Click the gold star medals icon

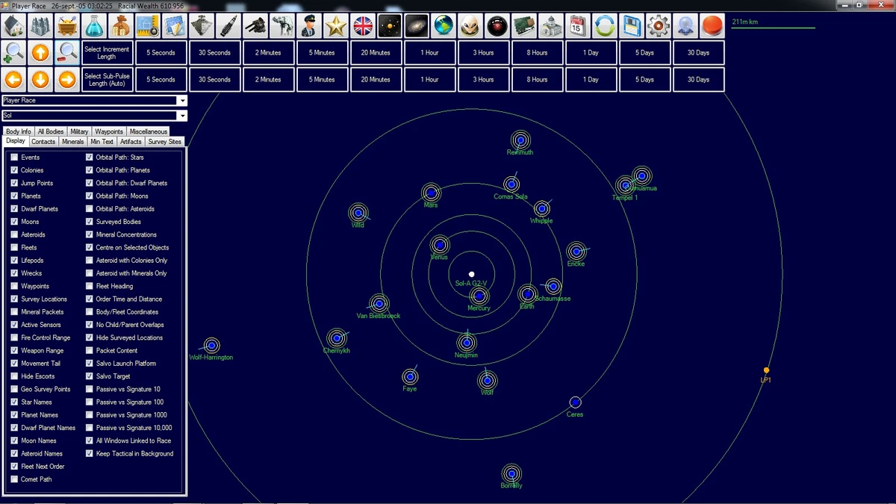(x=335, y=25)
